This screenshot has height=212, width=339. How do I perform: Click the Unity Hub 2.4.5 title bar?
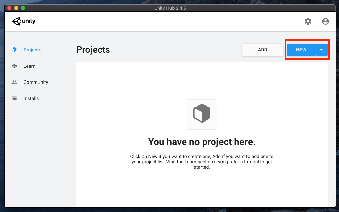(x=169, y=8)
